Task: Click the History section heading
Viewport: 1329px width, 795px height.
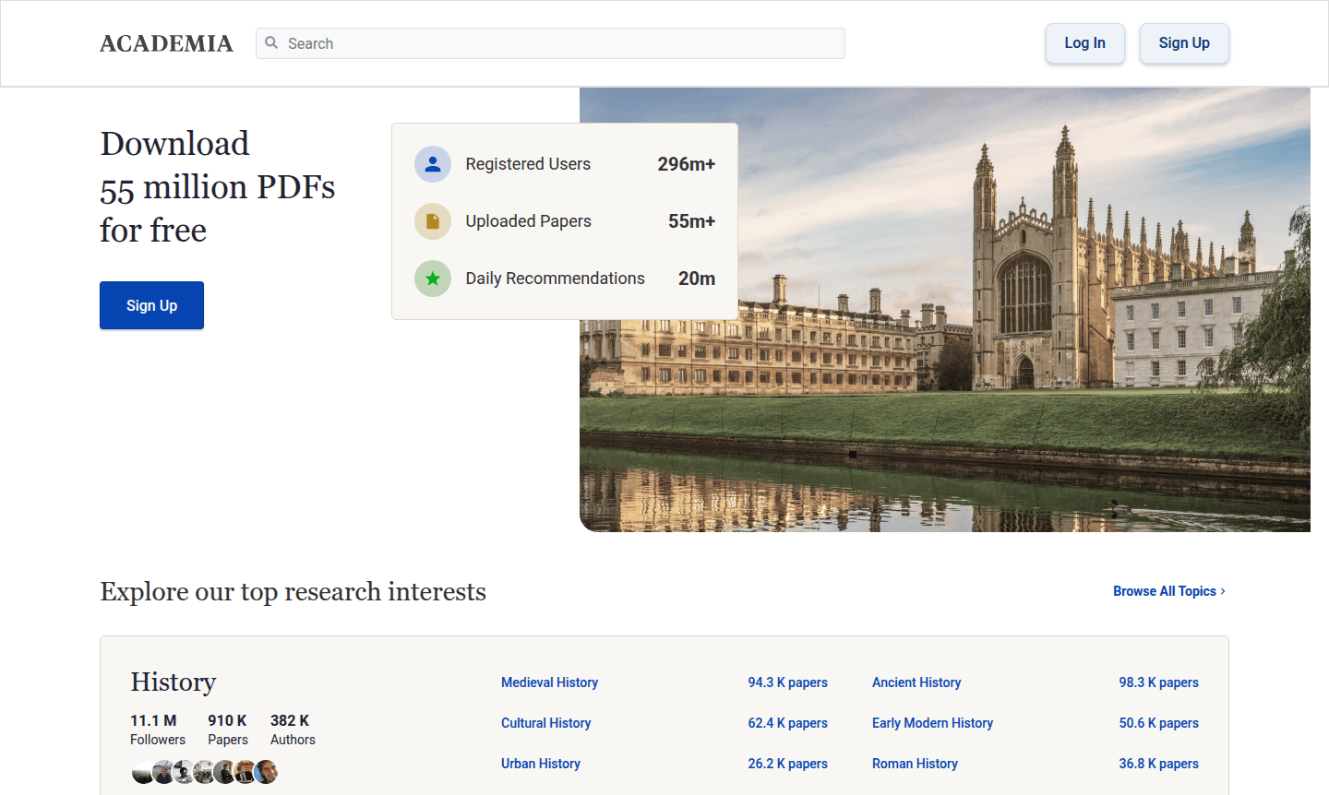Action: (x=173, y=682)
